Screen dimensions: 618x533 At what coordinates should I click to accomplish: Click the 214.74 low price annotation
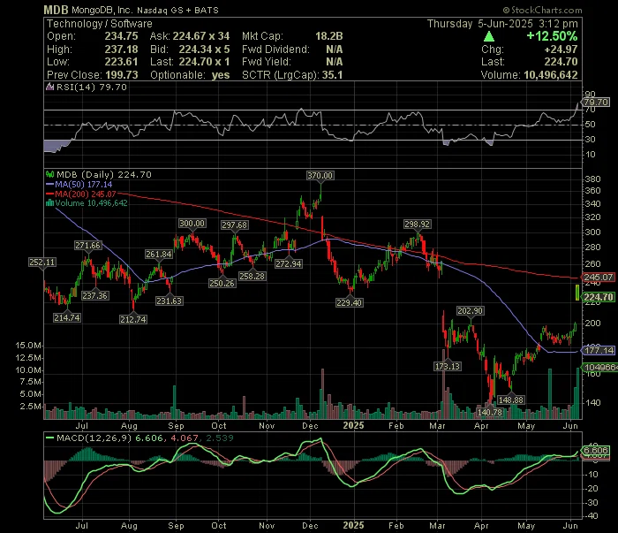(x=67, y=317)
